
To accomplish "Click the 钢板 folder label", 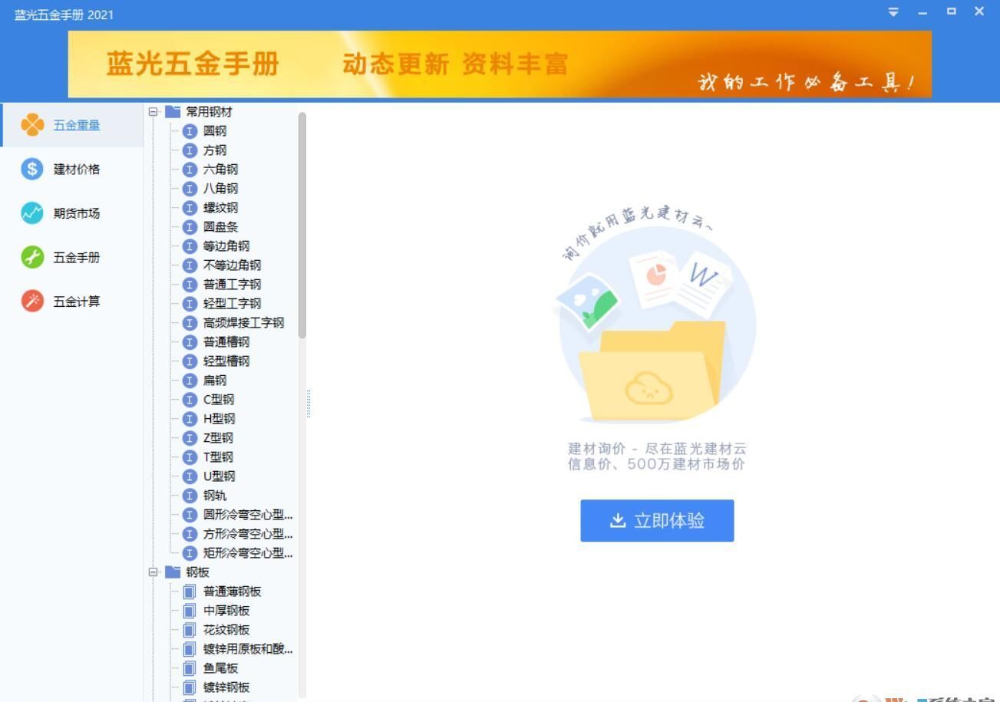I will coord(197,572).
